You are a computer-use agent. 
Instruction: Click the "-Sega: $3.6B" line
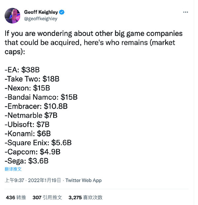(x=26, y=161)
